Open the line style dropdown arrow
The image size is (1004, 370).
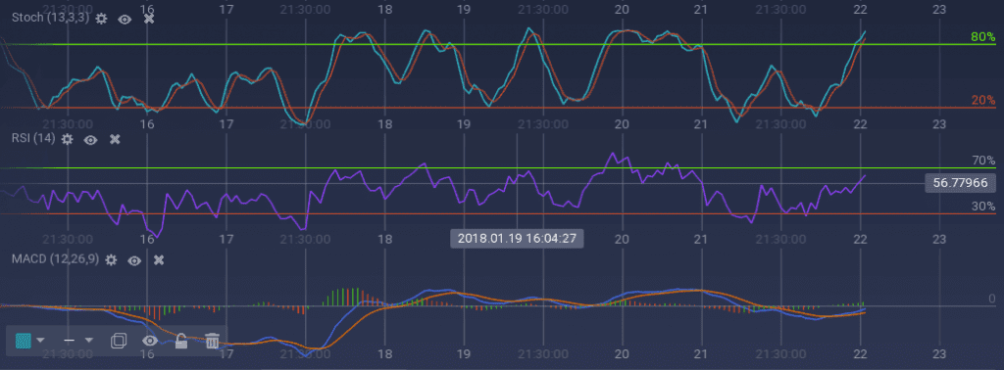coord(89,341)
